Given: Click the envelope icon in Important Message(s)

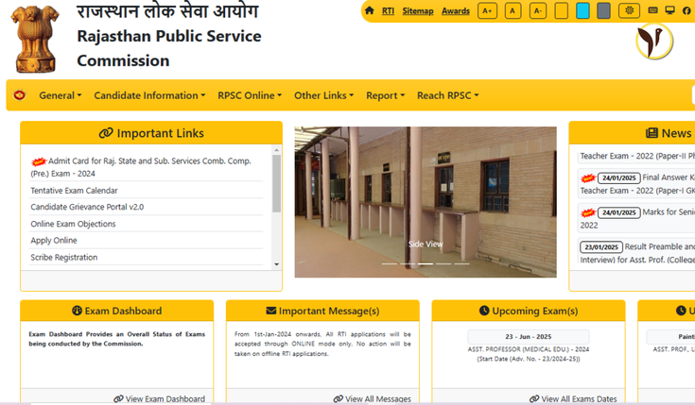Looking at the screenshot, I should 271,311.
